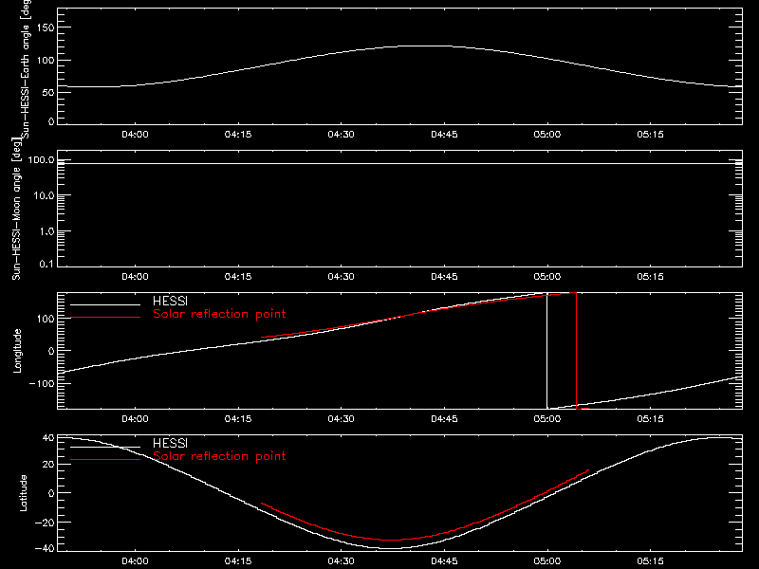Click the -20 tick label on Latitude axis
Viewport: 759px width, 569px height.
(x=45, y=523)
